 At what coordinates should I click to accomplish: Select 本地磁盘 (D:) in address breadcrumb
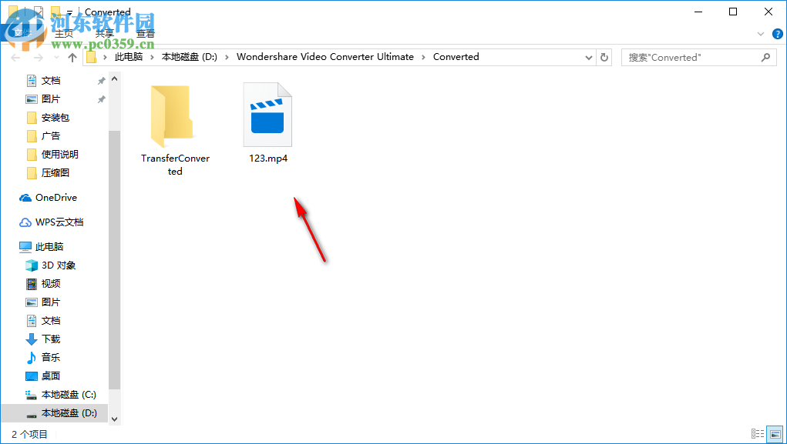[x=189, y=57]
